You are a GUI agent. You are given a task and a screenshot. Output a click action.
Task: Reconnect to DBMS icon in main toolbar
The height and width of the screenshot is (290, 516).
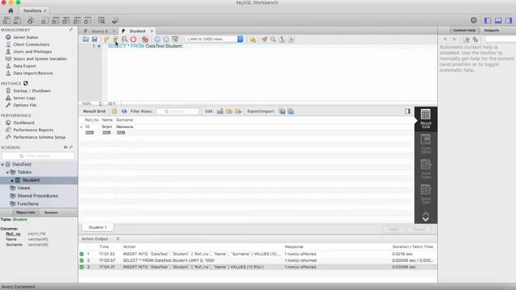[114, 21]
